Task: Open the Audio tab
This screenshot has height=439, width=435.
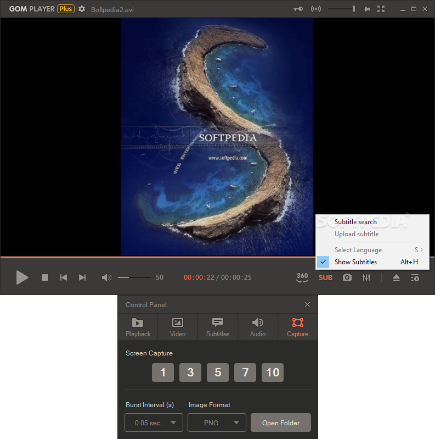Action: coord(258,327)
